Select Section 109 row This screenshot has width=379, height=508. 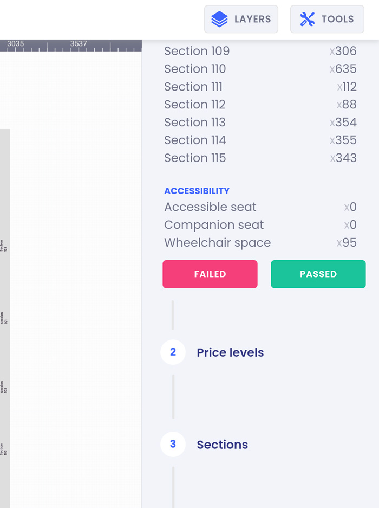click(260, 51)
